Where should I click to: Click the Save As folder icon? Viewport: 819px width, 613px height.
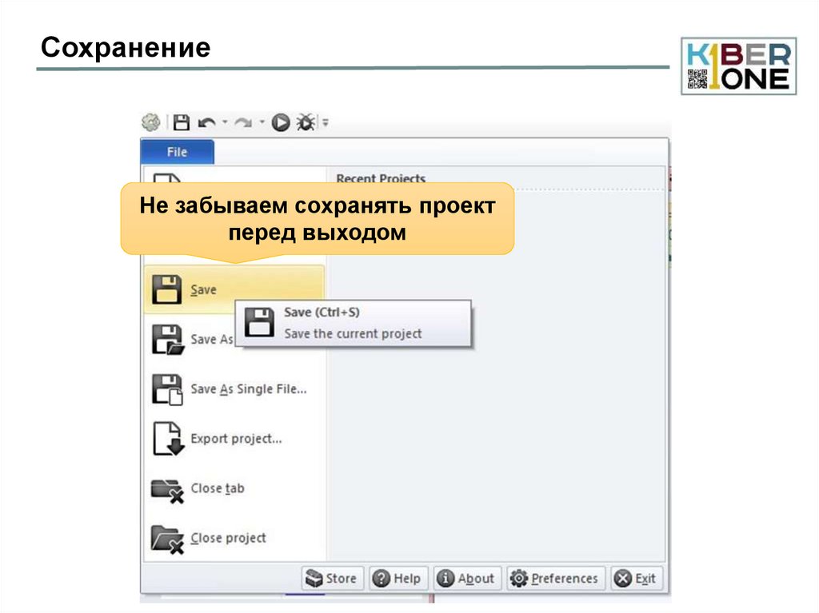(165, 337)
